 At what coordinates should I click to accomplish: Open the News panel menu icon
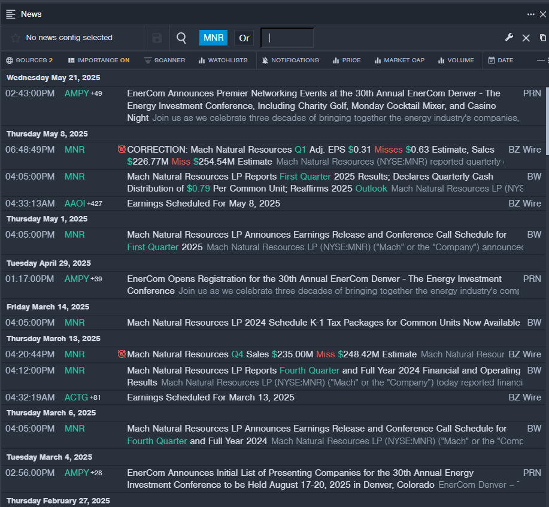[11, 14]
